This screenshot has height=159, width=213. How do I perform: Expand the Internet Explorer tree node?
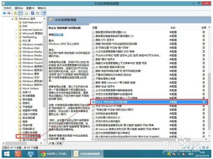16,30
